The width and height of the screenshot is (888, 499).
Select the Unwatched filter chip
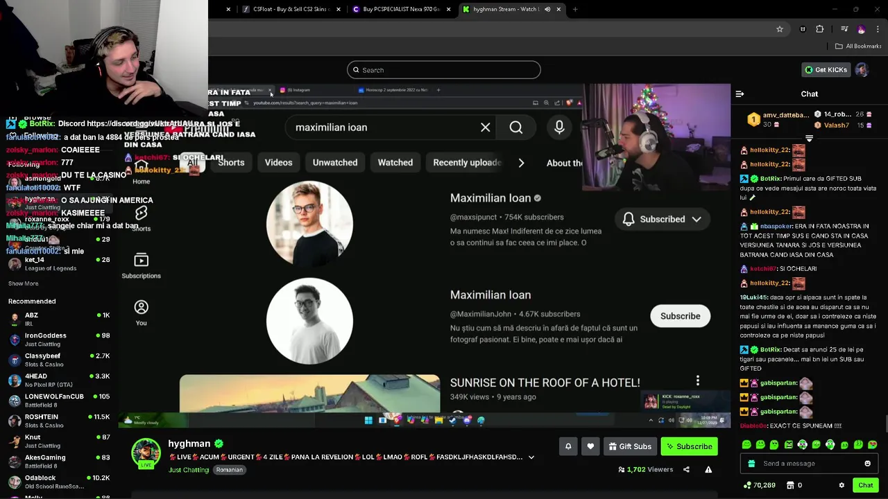[335, 162]
